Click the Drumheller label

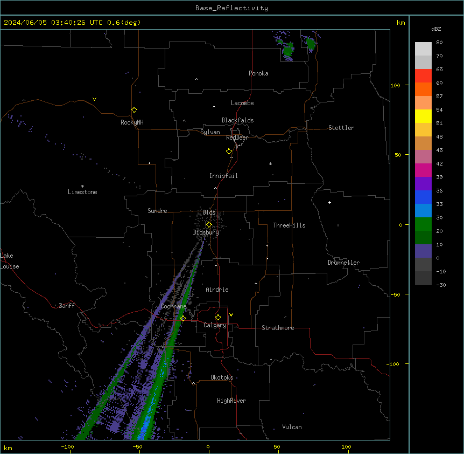343,263
